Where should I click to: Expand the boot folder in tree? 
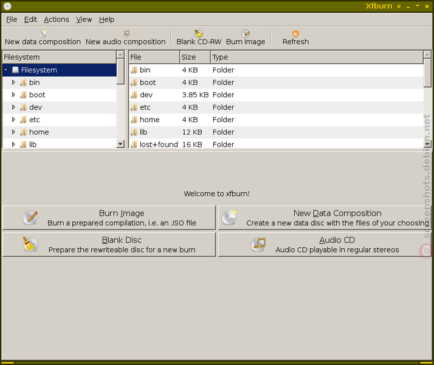[13, 95]
